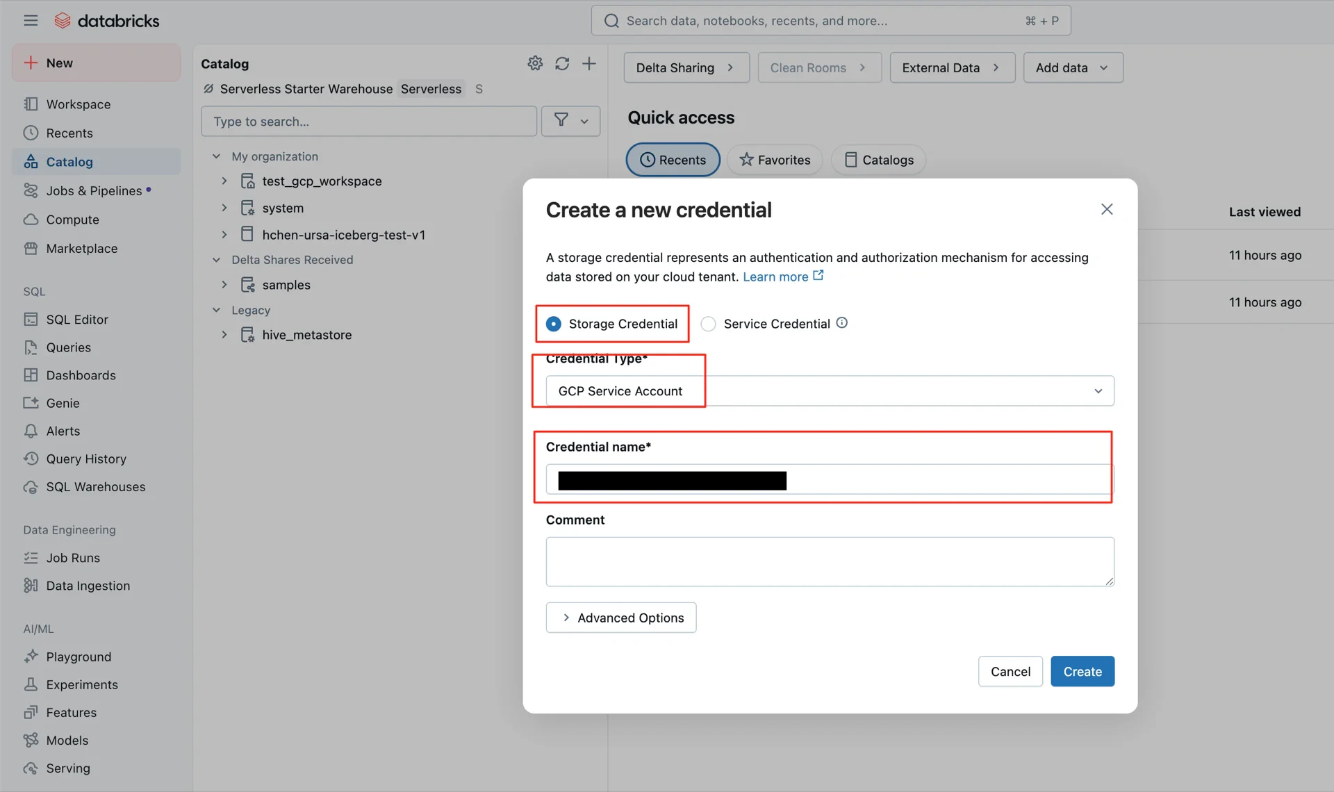Click the Models sidebar icon
The image size is (1334, 792).
(31, 740)
